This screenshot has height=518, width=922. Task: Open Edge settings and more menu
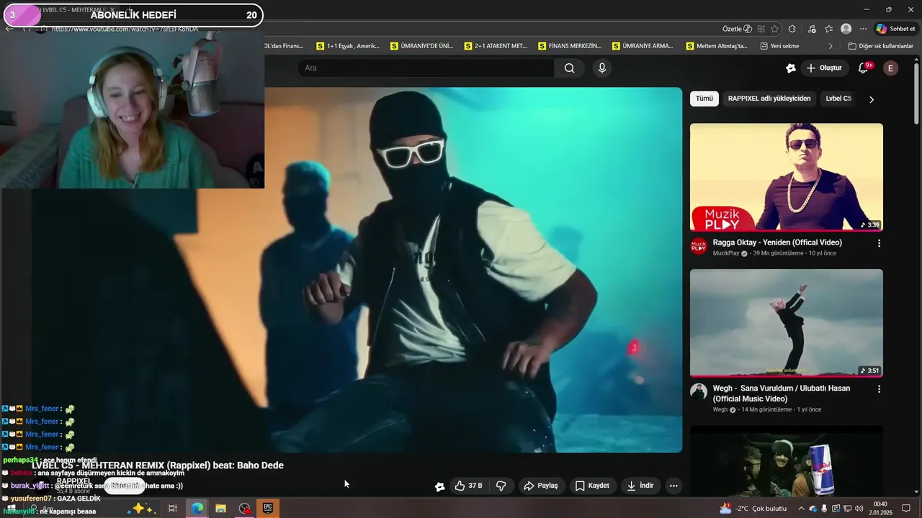pos(863,29)
